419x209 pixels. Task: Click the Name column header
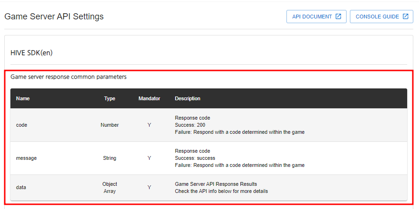[x=23, y=98]
